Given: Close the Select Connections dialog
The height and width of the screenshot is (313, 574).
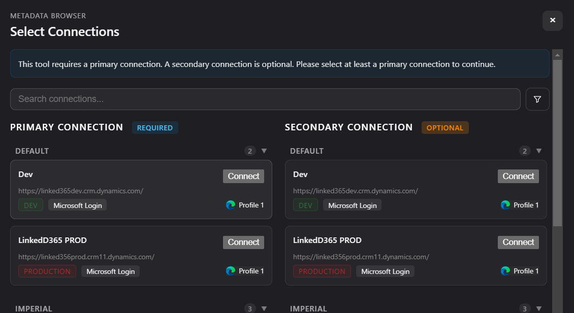Looking at the screenshot, I should (x=552, y=20).
